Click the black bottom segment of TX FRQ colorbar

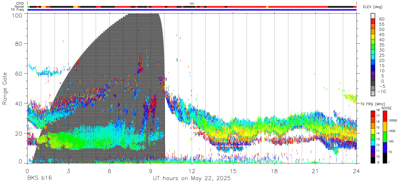[373, 161]
